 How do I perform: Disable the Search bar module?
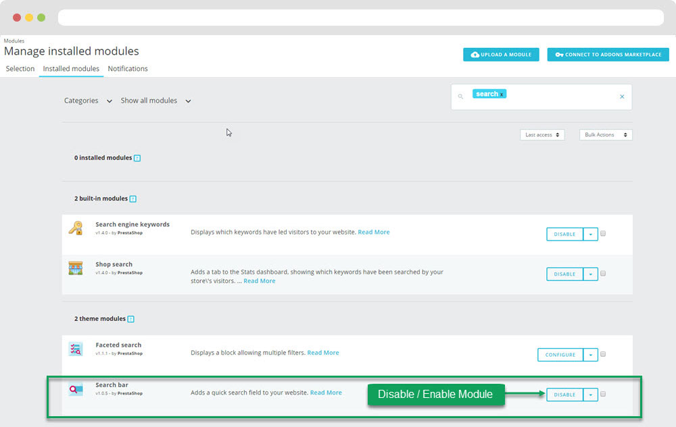pos(564,395)
